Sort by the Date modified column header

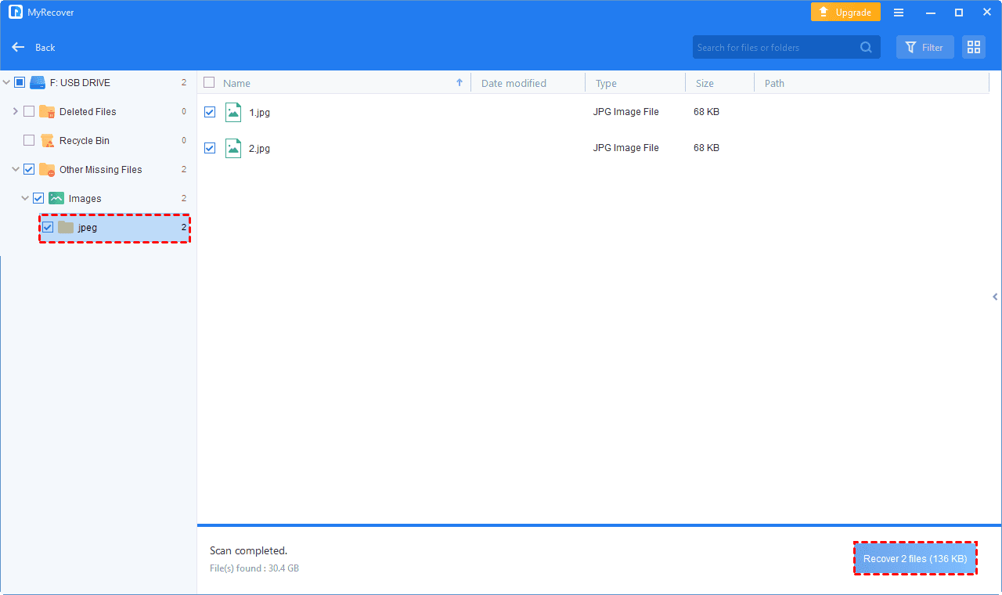[x=514, y=83]
